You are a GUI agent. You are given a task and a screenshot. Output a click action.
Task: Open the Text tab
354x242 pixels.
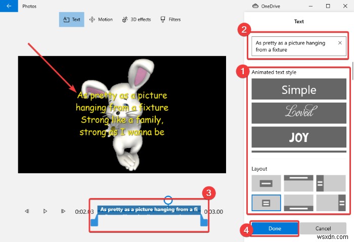coord(72,19)
